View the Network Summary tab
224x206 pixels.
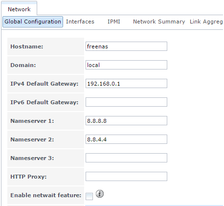tap(159, 22)
